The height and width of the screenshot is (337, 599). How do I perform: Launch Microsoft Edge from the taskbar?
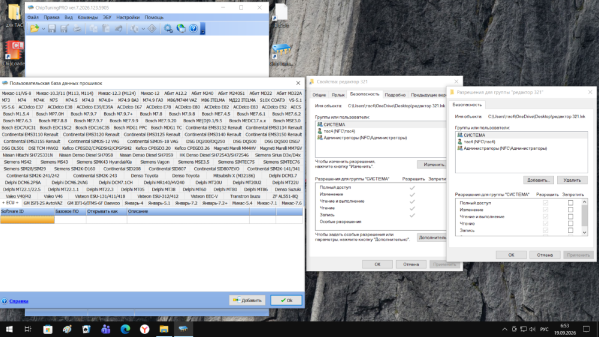click(x=125, y=329)
